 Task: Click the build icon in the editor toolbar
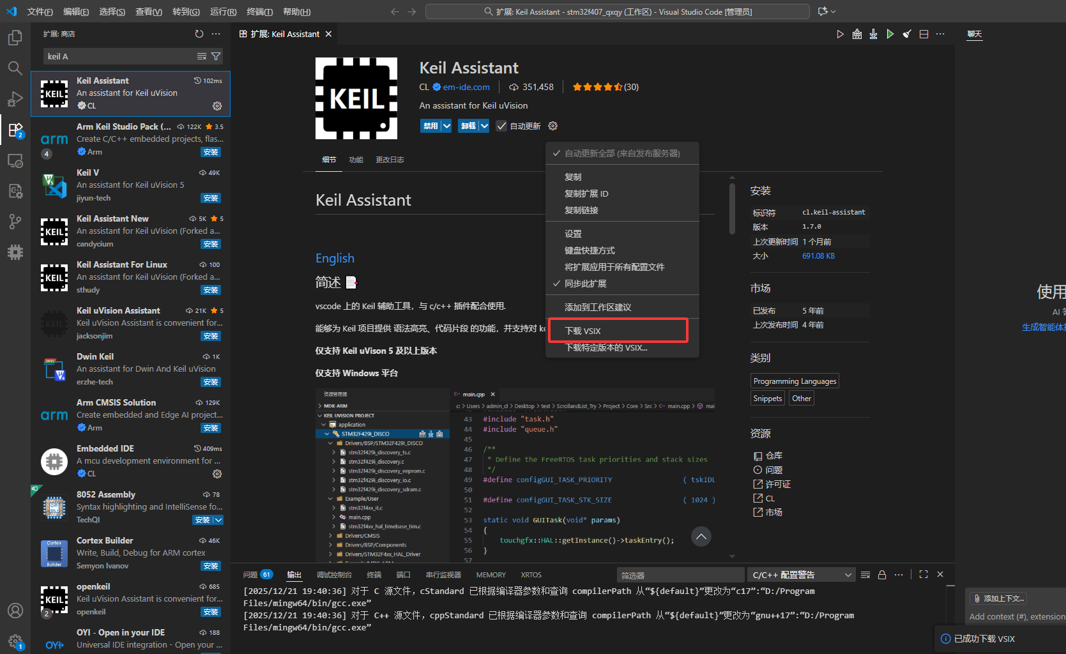tap(857, 34)
